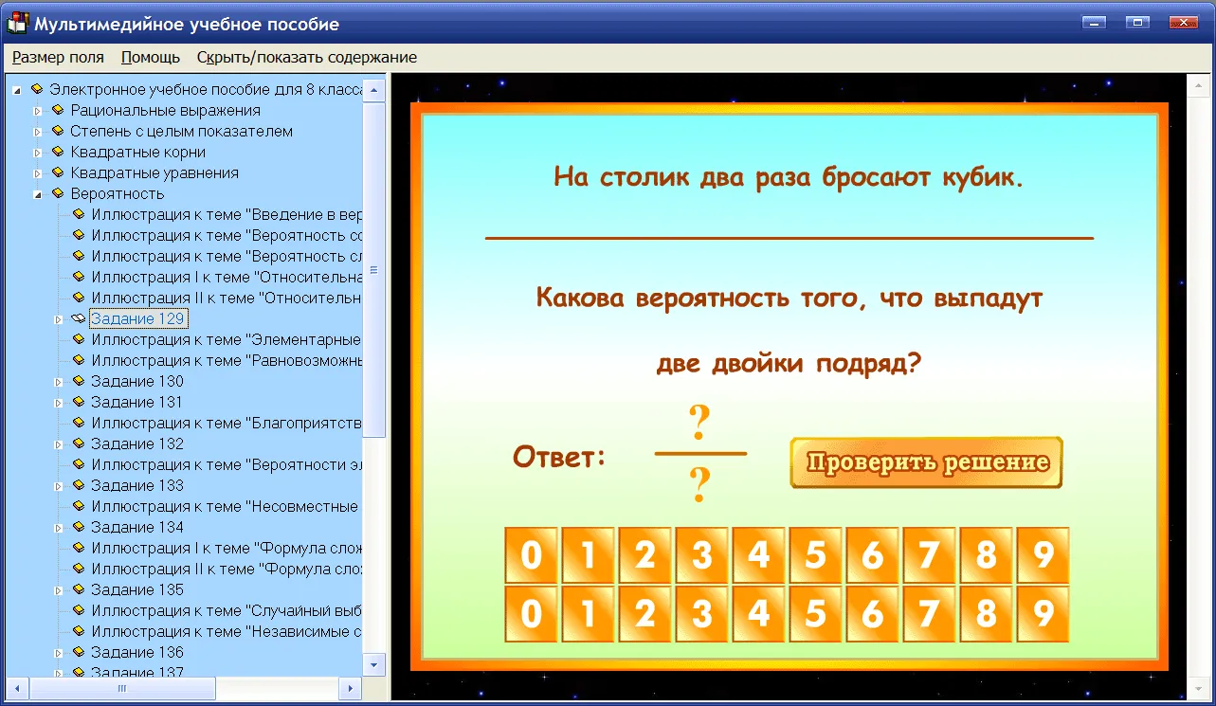Open Иллюстрация к теме "Равновозможные" item

tap(226, 360)
